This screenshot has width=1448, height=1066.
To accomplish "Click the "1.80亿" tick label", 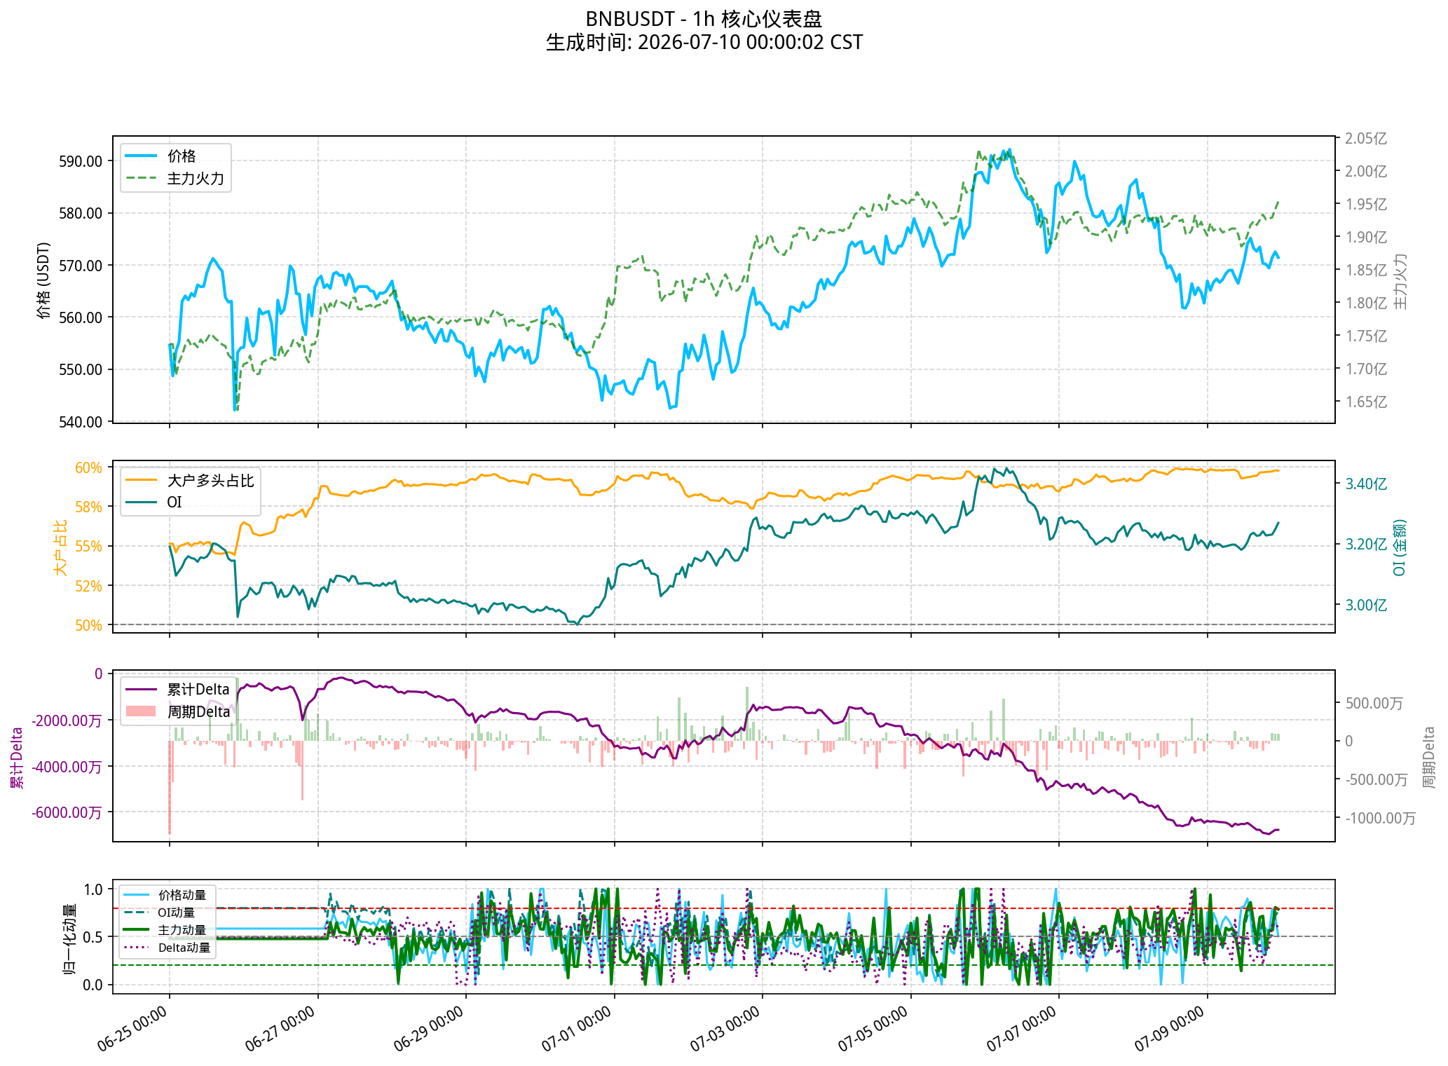I will tap(1365, 303).
